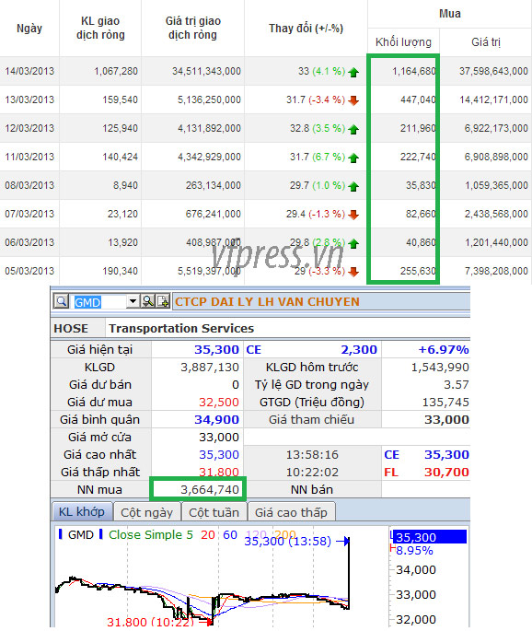Image resolution: width=532 pixels, height=631 pixels.
Task: Click GTGD (Triệu đồng) value 135,745
Action: (x=445, y=402)
